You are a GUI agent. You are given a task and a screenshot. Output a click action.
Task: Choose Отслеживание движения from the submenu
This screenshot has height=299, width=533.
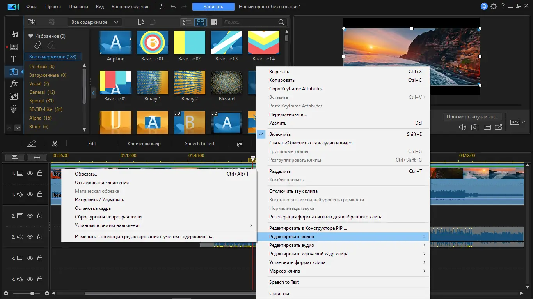point(159,183)
